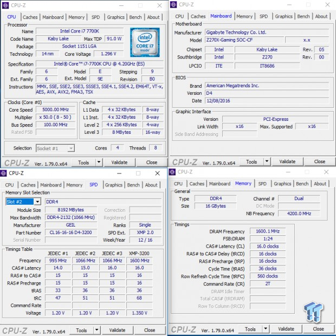336x336 pixels.
Task: Click Close button in Memory window
Action: pos(319,329)
